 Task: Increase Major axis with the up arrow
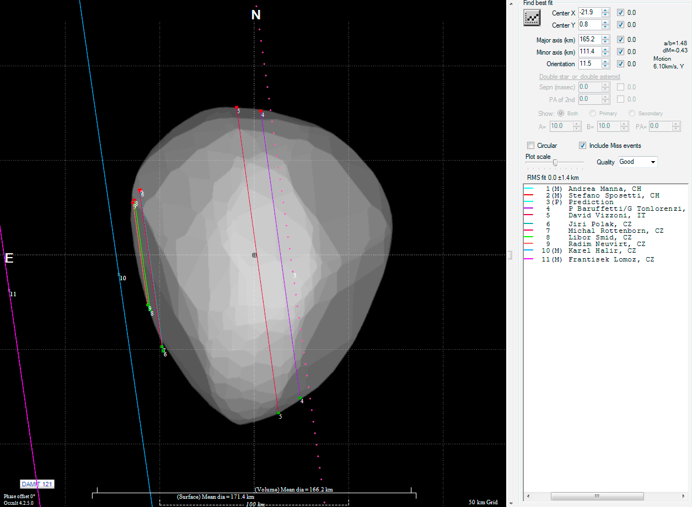(605, 38)
